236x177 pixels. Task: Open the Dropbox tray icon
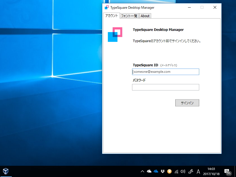click(x=163, y=171)
